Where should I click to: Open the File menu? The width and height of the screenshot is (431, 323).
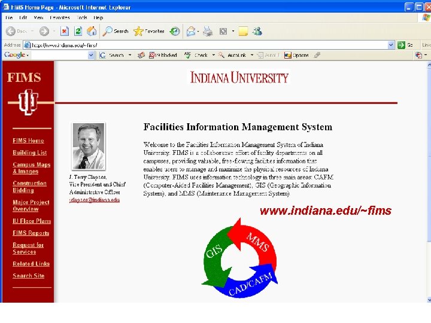click(9, 17)
